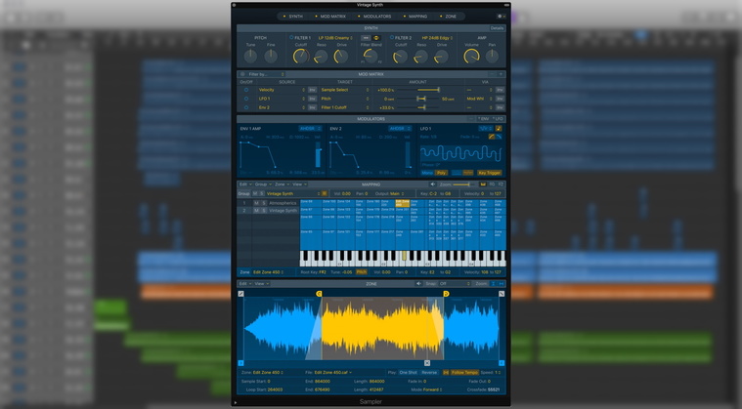Open the Mod Matrix 'Filter by...' dropdown
Viewport: 742px width, 409px height.
266,74
